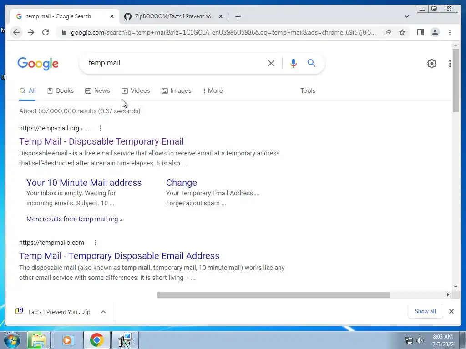This screenshot has width=466, height=349.
Task: Switch to Images results
Action: [177, 91]
